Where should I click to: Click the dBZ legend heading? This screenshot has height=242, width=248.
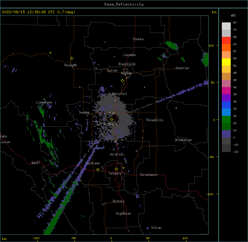pos(233,16)
